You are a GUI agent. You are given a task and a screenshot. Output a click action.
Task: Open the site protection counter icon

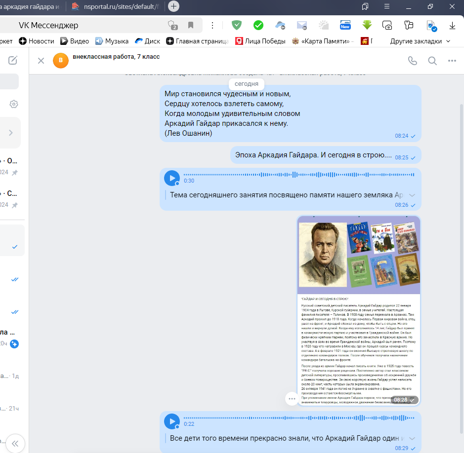pos(172,25)
